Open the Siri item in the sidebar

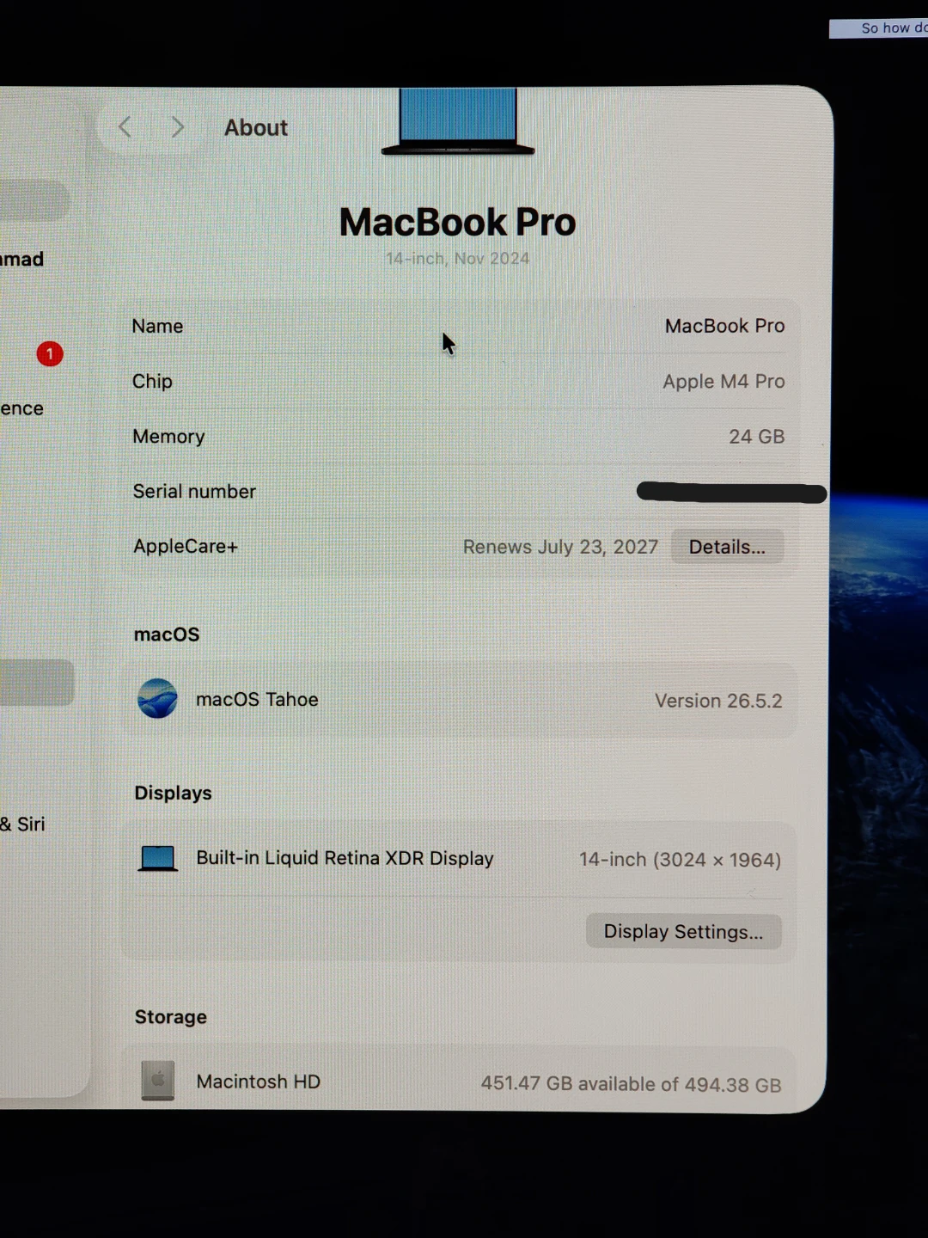(23, 824)
